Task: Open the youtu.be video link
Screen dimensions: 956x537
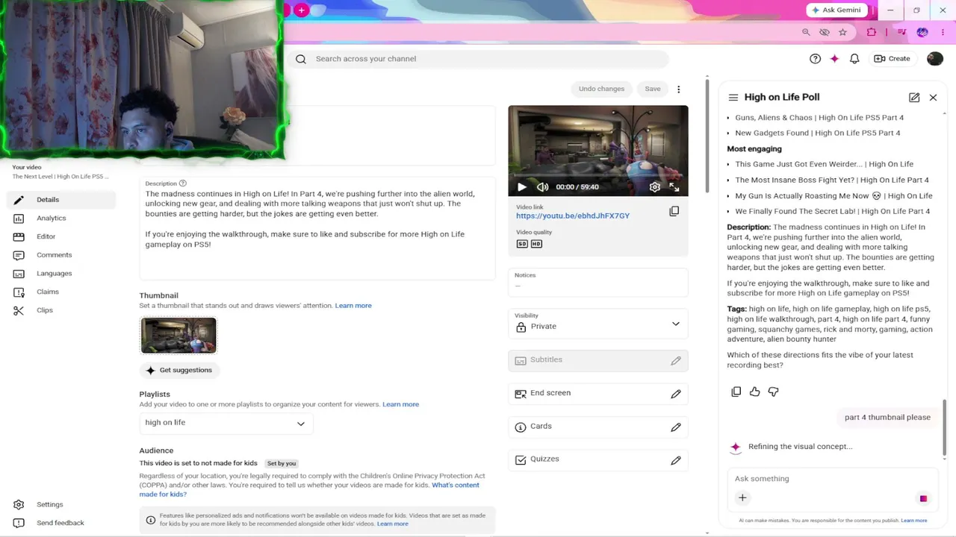Action: pos(573,216)
